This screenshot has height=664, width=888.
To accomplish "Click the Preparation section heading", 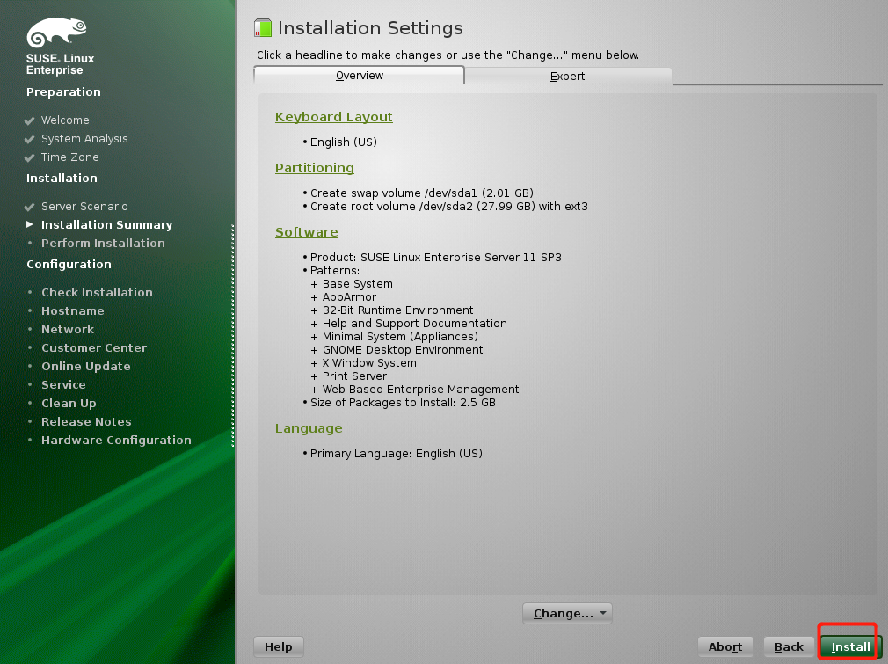I will tap(63, 91).
